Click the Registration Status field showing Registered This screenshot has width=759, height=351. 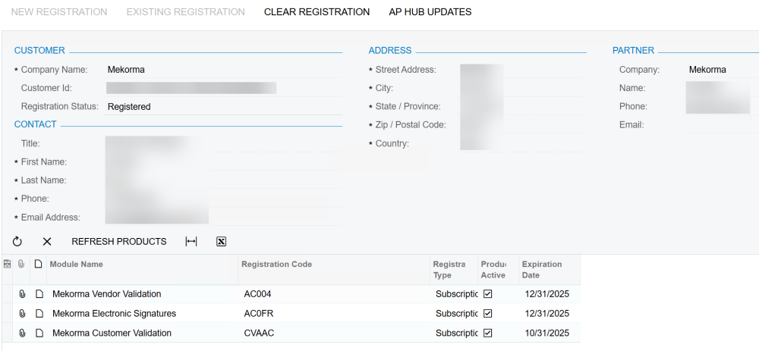[223, 106]
